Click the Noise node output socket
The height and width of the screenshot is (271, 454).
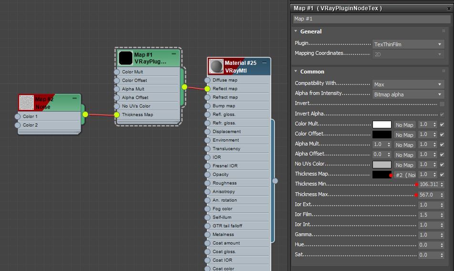tap(85, 115)
